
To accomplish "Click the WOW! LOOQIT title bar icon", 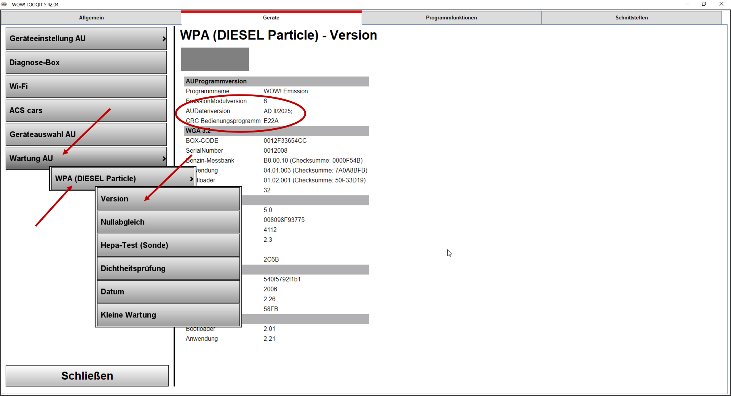I will click(4, 4).
